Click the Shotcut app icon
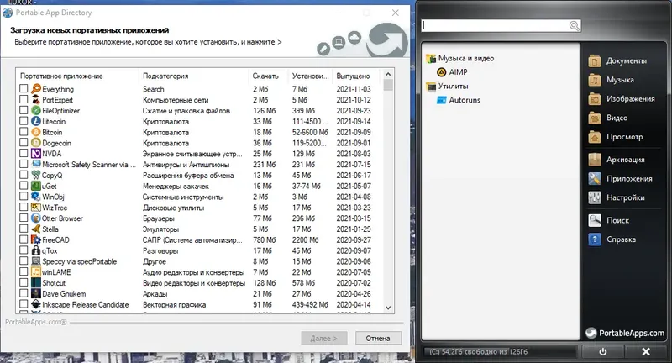Screen dimensions: 672x363 click(x=36, y=283)
